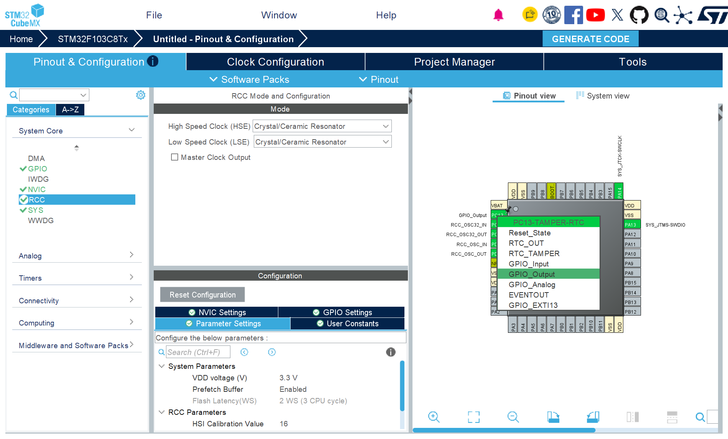
Task: Go to Home in the breadcrumb
Action: [21, 39]
